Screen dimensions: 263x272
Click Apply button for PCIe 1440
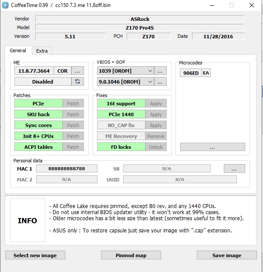(x=156, y=114)
